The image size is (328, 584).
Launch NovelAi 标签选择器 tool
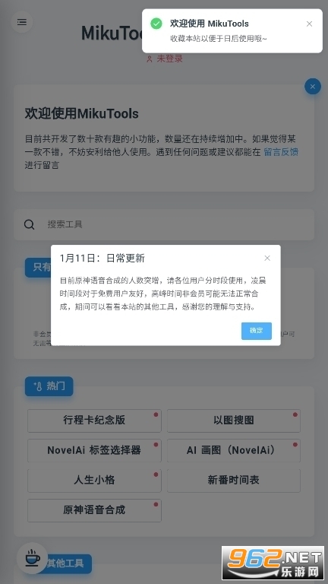click(x=94, y=450)
